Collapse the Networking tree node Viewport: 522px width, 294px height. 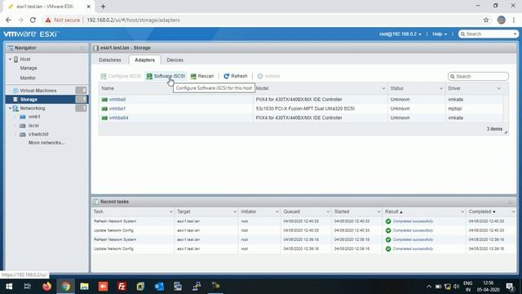tap(10, 109)
